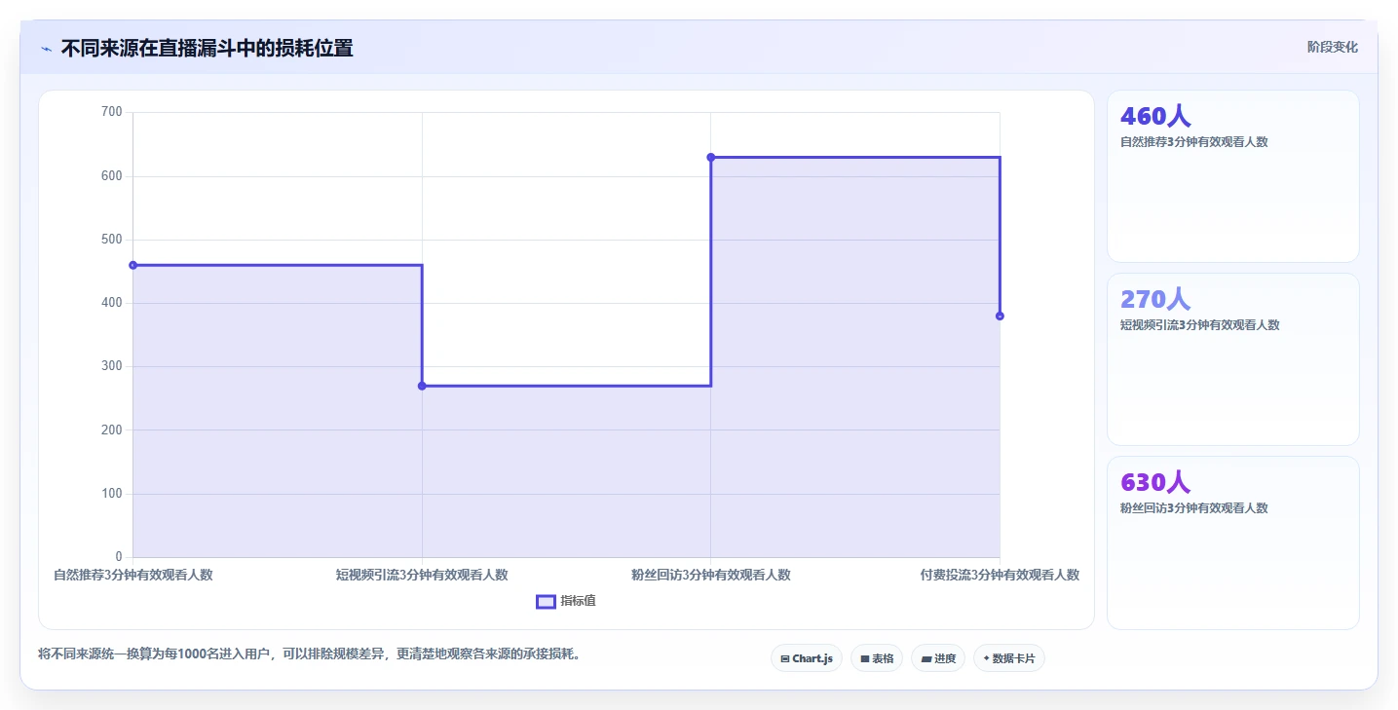Click the 短视频引流 caption under 270人
The width and height of the screenshot is (1398, 710).
[x=1200, y=324]
